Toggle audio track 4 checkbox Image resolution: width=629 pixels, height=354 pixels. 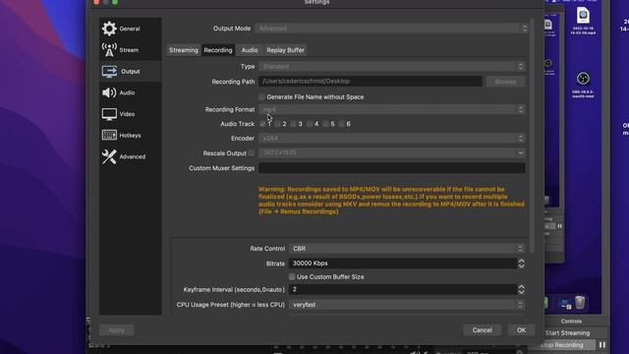tap(310, 124)
